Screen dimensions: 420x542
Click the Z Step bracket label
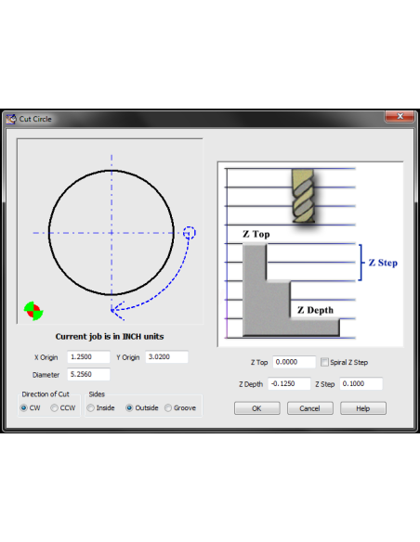coord(383,263)
